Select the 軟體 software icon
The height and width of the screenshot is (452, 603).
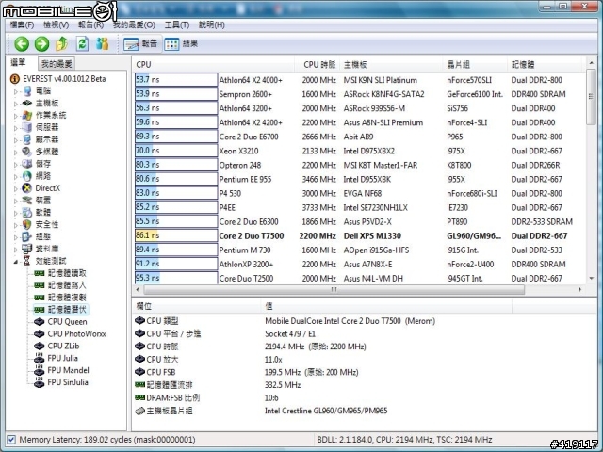tap(27, 212)
